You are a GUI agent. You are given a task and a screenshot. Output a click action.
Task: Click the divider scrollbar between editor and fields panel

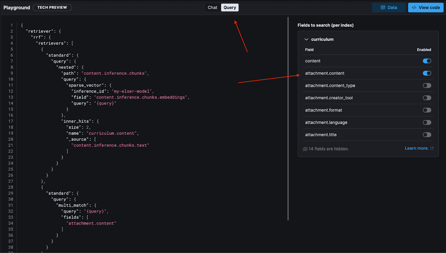click(x=288, y=120)
